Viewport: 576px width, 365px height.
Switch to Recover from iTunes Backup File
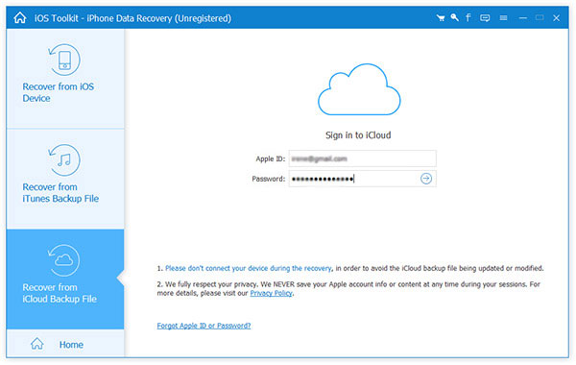[65, 179]
